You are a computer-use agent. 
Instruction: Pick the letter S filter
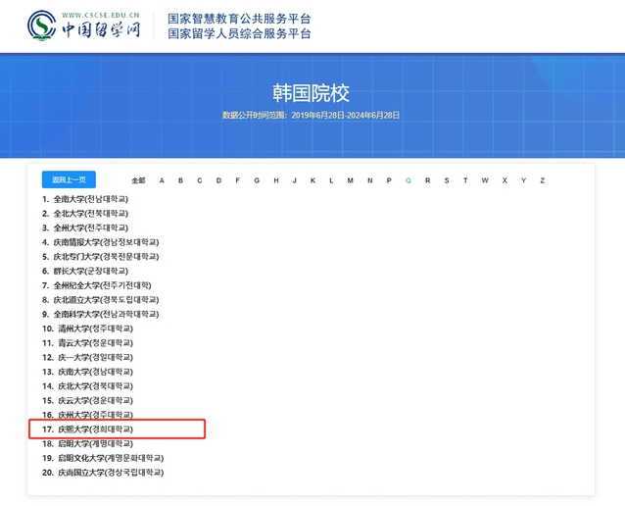click(x=447, y=180)
